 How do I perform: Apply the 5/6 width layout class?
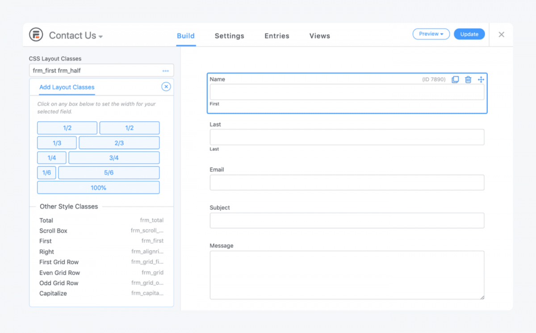(x=108, y=173)
